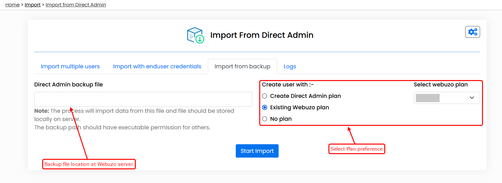Screen dimensions: 502x183
Task: Choose the Existing Webuzo plan radio
Action: (x=265, y=107)
